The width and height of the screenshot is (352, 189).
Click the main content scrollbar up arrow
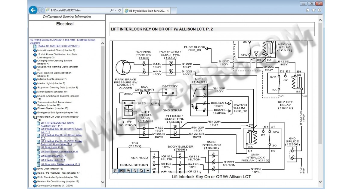pos(320,20)
